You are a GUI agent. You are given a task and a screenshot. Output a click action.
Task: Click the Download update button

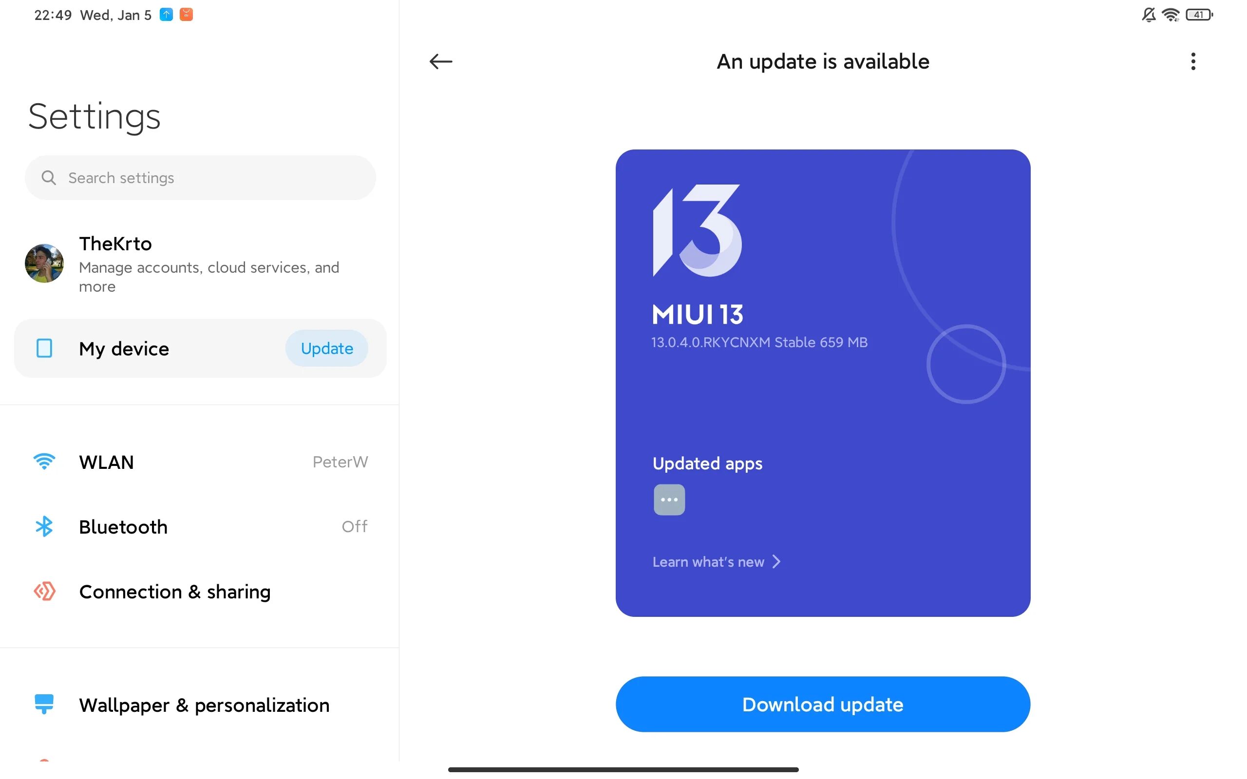(822, 705)
